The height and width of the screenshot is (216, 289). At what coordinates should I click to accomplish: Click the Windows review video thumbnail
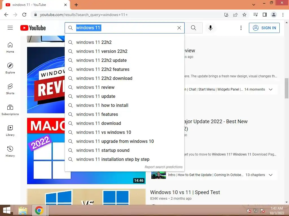pyautogui.click(x=46, y=80)
